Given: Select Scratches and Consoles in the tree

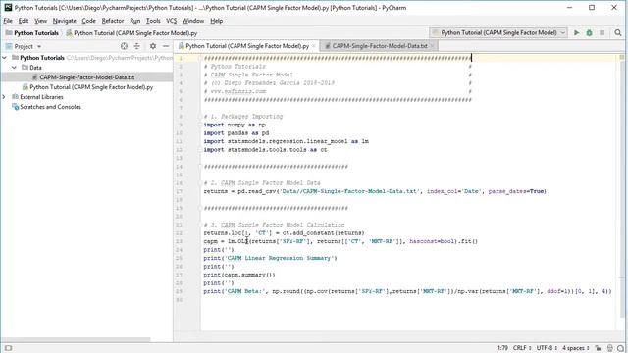Looking at the screenshot, I should tap(50, 107).
